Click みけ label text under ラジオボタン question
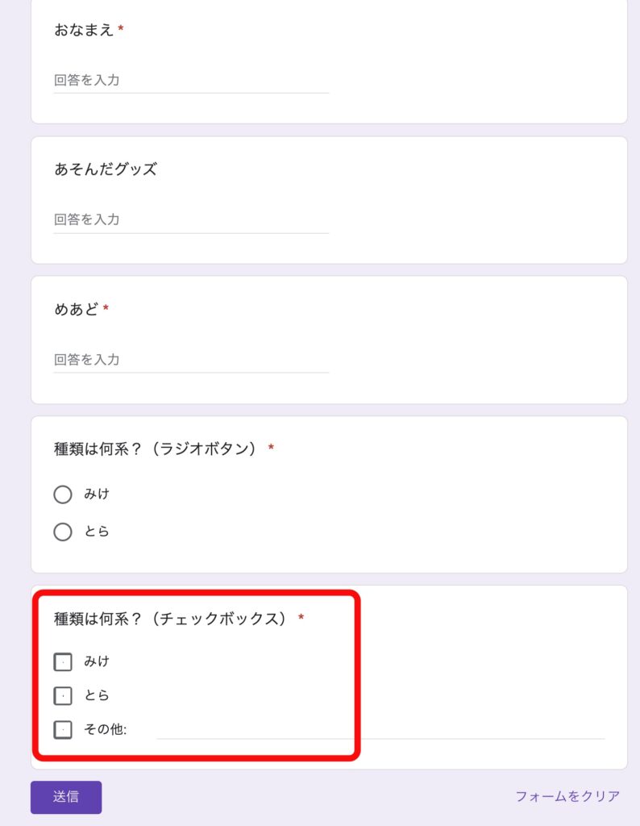This screenshot has width=640, height=826. coord(97,494)
